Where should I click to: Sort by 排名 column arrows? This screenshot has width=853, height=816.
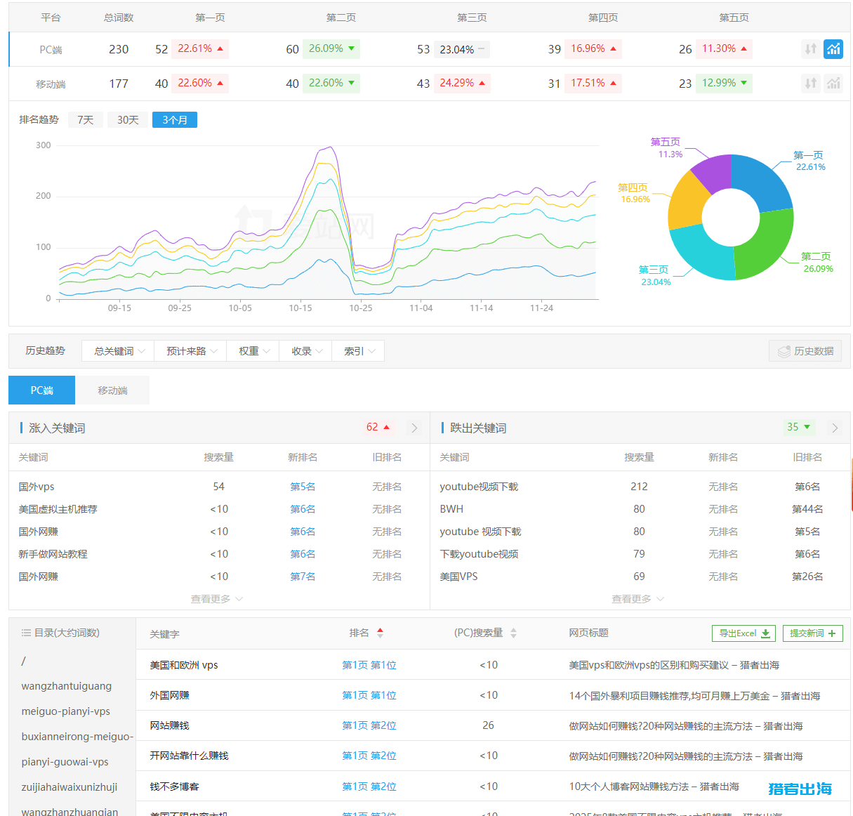[x=380, y=633]
